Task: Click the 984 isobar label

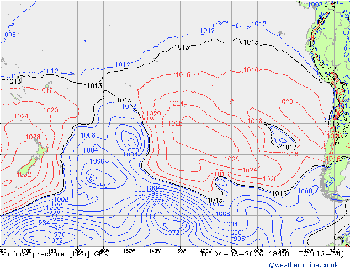Action: (44, 223)
